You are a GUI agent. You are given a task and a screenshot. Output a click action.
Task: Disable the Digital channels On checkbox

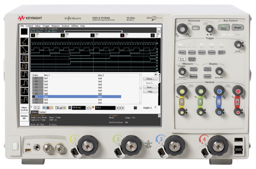tap(158, 36)
